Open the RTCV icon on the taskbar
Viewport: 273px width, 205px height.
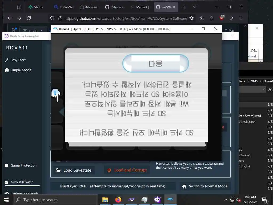click(157, 200)
